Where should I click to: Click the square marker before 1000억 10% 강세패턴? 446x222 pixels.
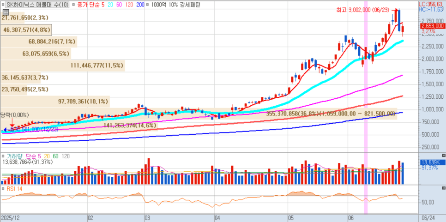click(x=148, y=5)
